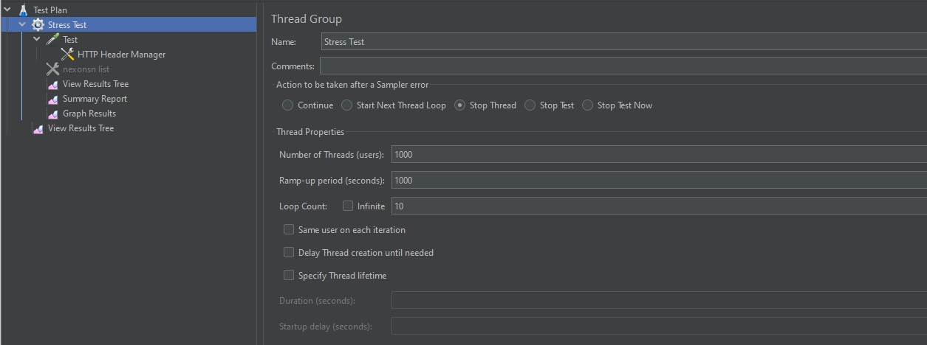Select HTTP Header Manager in tree
The image size is (927, 345).
[121, 55]
